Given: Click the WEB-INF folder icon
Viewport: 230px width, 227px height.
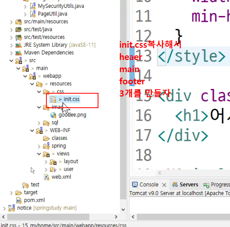Looking at the screenshot, I should [39, 130].
